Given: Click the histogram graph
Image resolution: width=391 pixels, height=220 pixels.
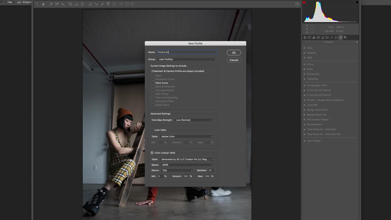Looking at the screenshot, I should 330,12.
